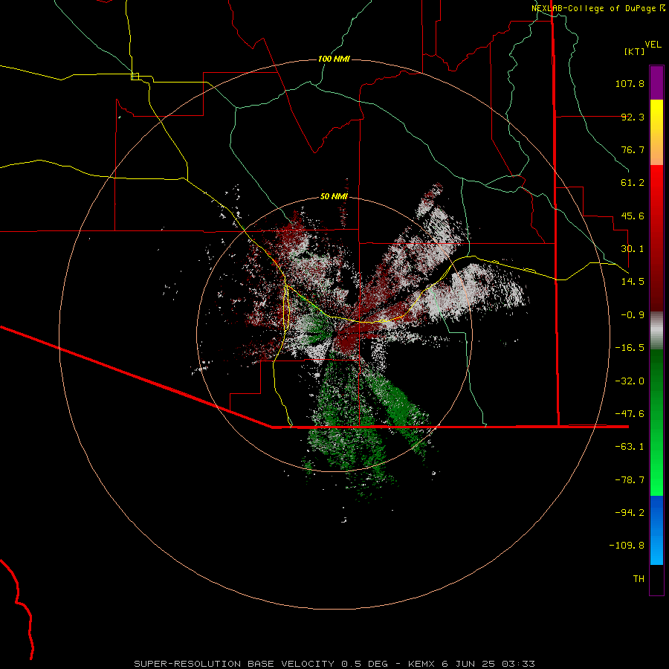Click the -109.8 velocity scale value
The width and height of the screenshot is (669, 669).
pyautogui.click(x=627, y=546)
